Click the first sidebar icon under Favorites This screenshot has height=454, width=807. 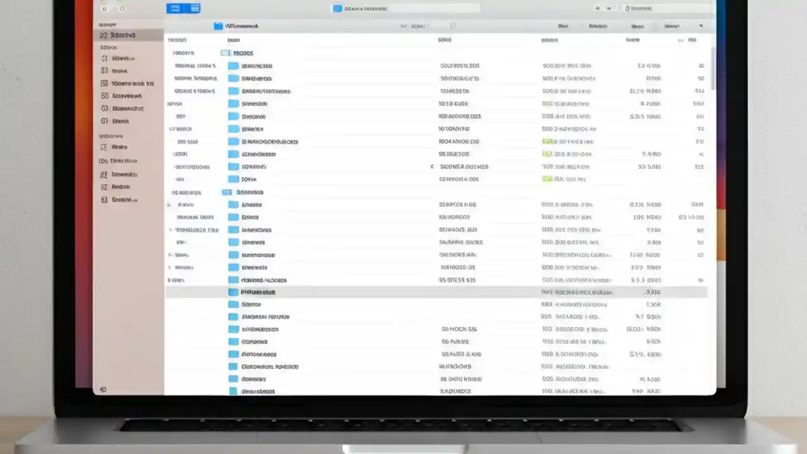click(x=105, y=58)
